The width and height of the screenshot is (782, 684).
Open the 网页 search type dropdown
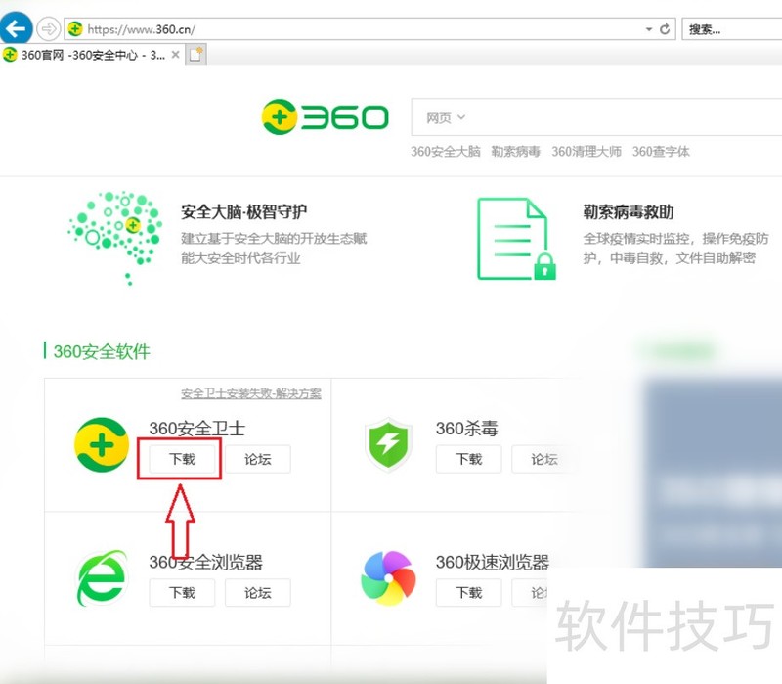[x=445, y=117]
